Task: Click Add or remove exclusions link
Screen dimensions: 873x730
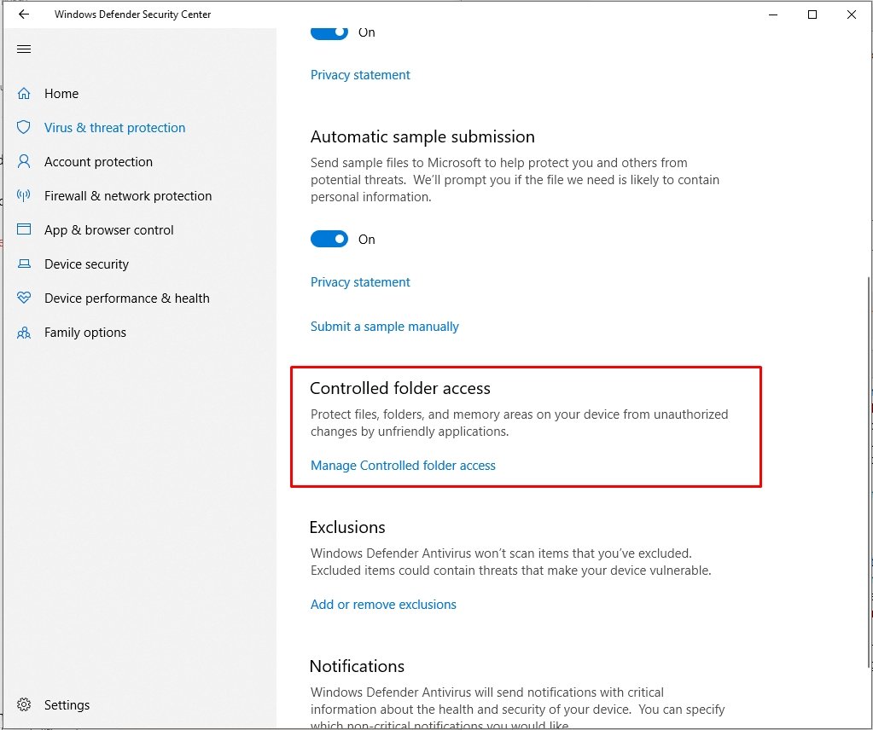Action: pyautogui.click(x=383, y=605)
